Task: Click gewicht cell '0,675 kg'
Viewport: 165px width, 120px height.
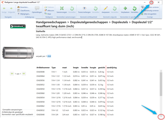Action: (x=101, y=76)
